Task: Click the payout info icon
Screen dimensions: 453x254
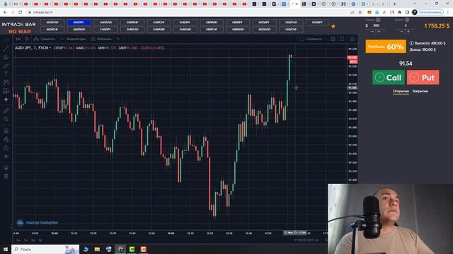Action: (x=411, y=43)
